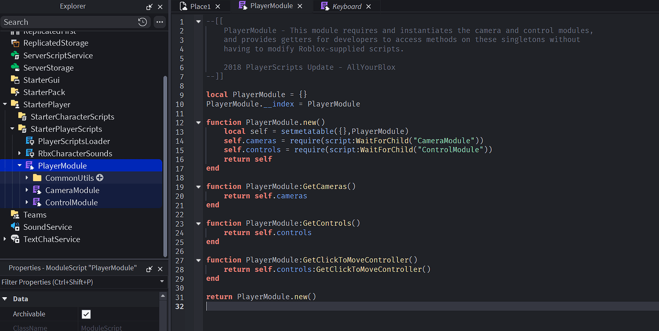Click the StarterPack icon

15,92
